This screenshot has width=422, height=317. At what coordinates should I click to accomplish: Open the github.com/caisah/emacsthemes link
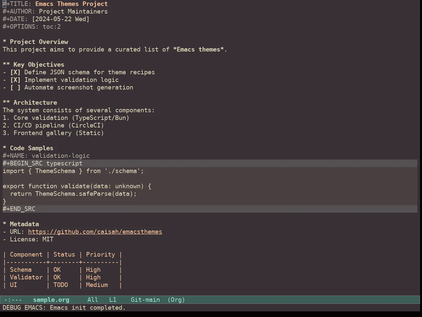[x=95, y=232]
